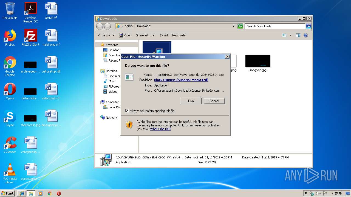Open Explorer help question mark icon

tap(306, 35)
